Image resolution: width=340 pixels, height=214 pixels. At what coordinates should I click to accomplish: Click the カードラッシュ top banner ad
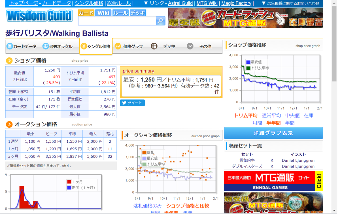coord(246,18)
